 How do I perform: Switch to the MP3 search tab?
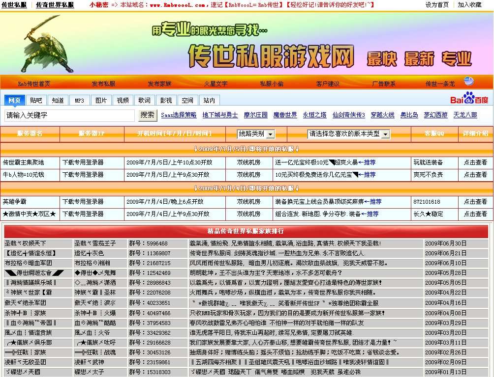[x=79, y=100]
